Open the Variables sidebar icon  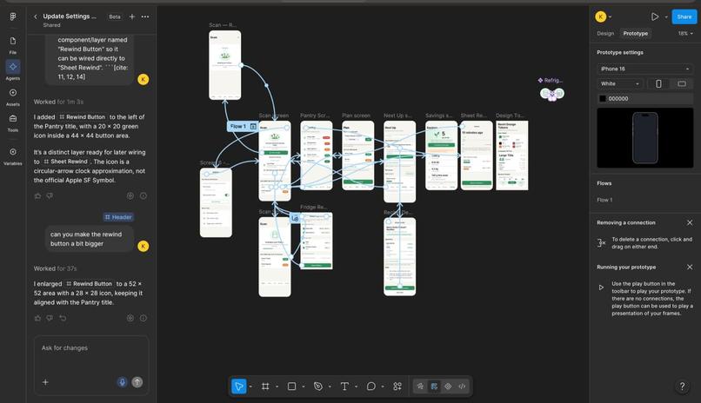pyautogui.click(x=13, y=156)
